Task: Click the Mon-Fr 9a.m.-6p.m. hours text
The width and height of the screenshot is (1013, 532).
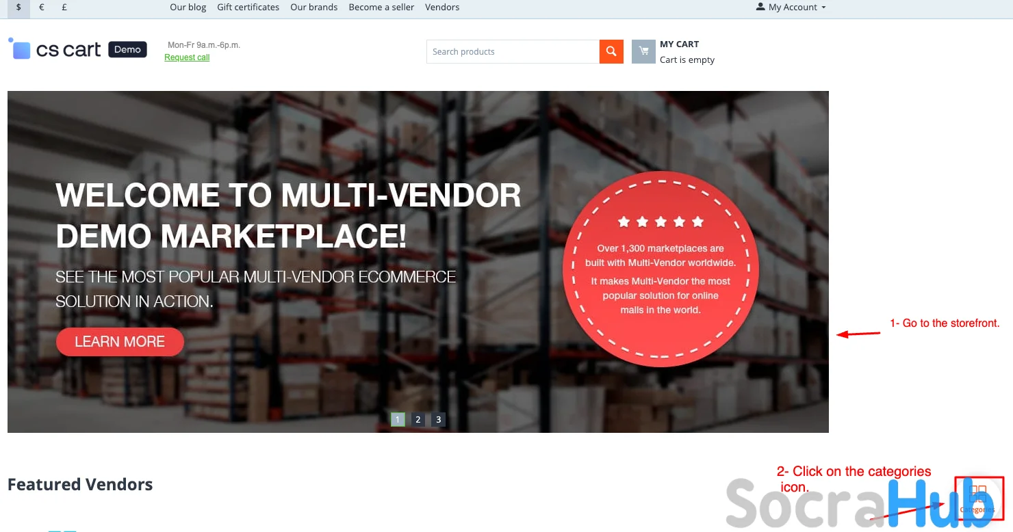Action: (204, 45)
